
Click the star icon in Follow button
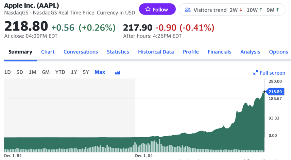point(148,9)
